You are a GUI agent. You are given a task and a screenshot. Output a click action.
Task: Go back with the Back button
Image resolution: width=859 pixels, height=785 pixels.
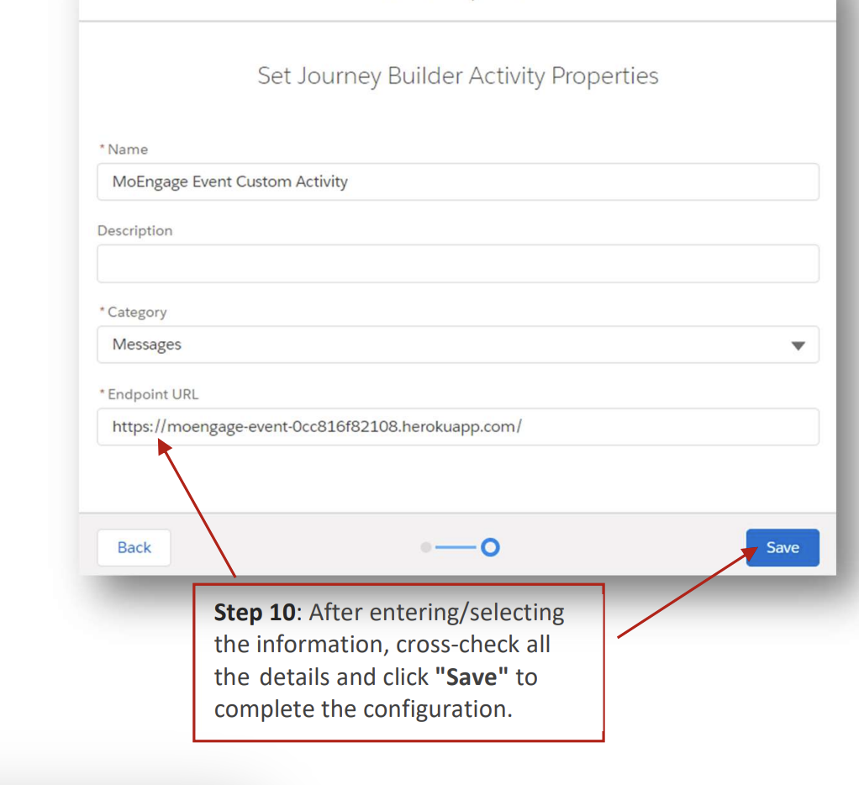click(x=134, y=547)
